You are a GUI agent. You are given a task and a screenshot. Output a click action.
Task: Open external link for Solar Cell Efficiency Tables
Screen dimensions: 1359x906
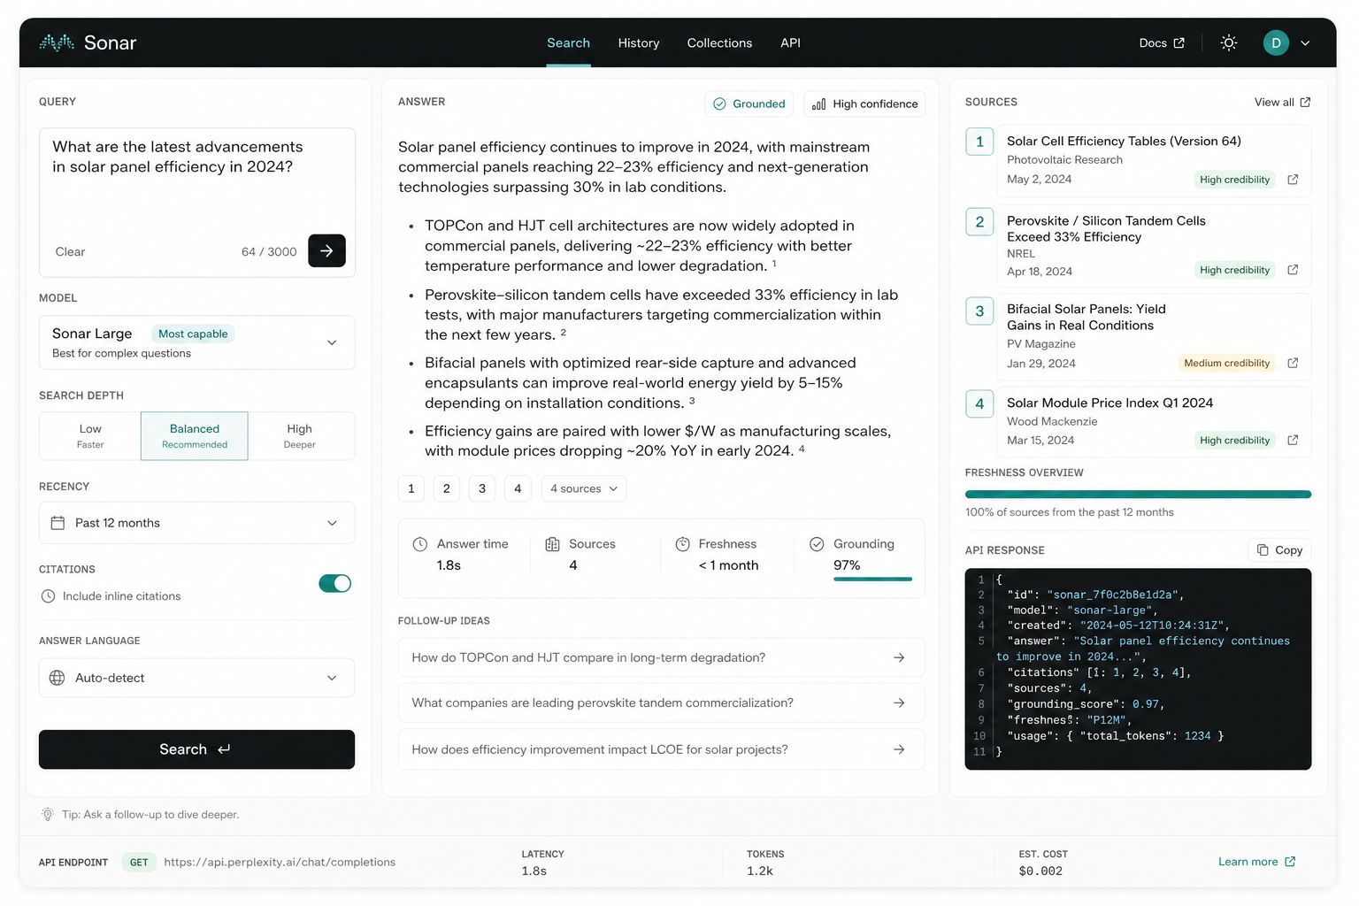click(1293, 180)
